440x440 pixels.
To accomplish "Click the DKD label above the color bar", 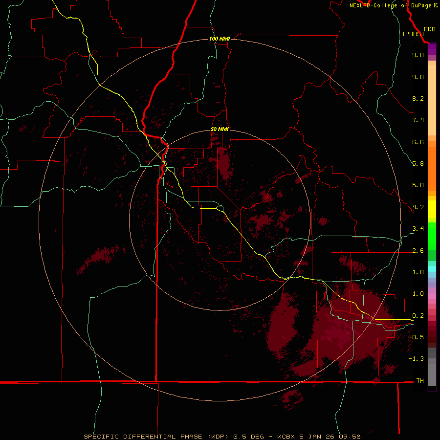I will coord(430,29).
